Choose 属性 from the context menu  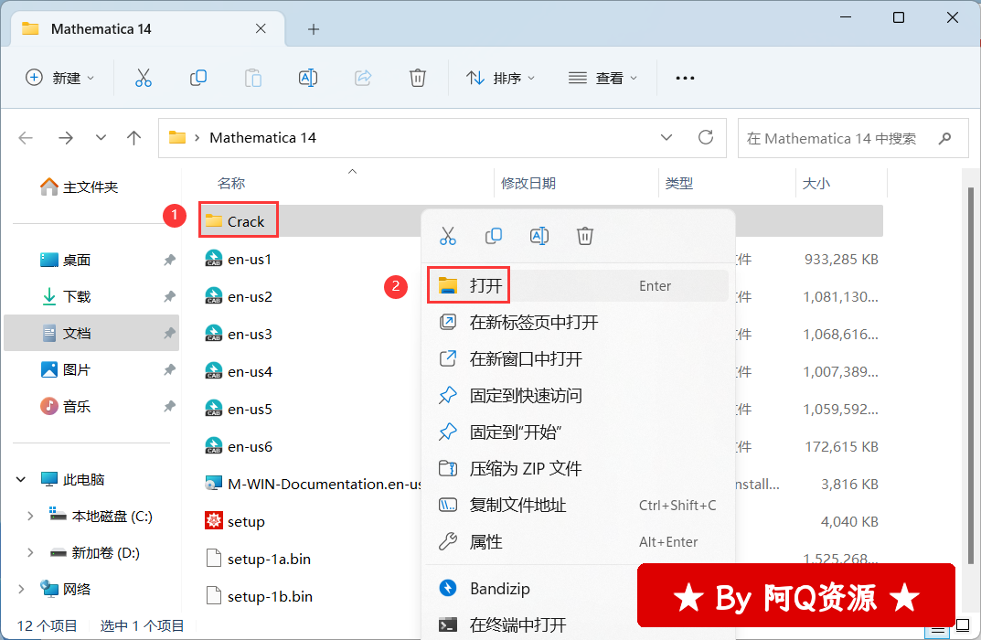click(x=578, y=542)
